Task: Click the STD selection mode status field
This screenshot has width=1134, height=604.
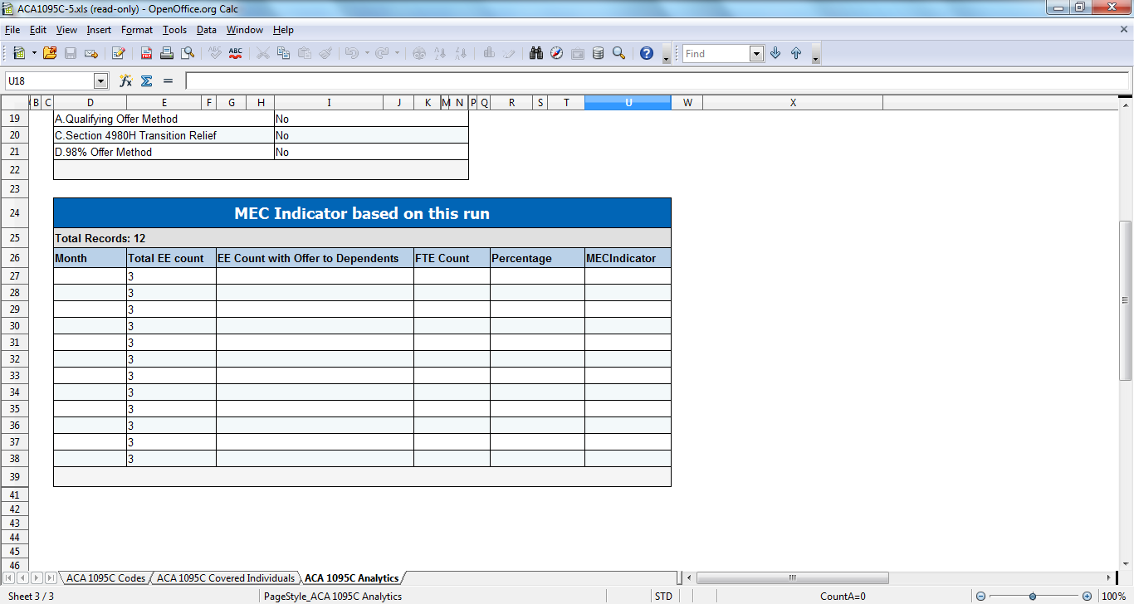Action: [663, 597]
